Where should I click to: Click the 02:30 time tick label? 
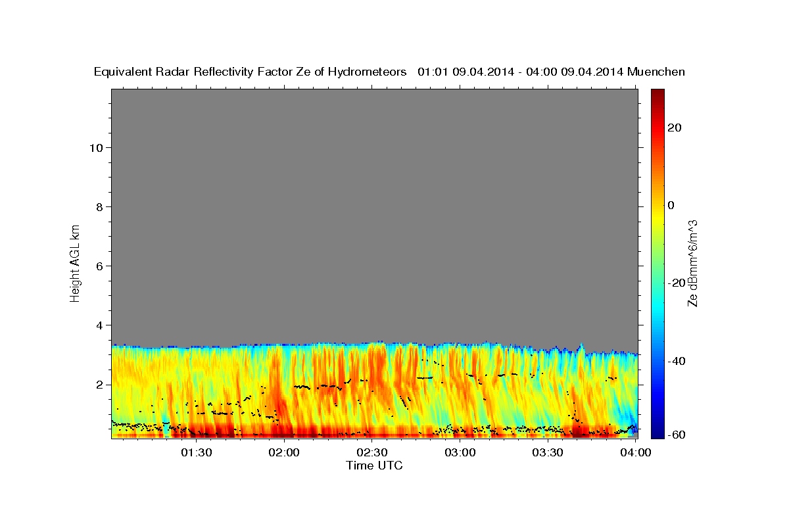(x=372, y=452)
